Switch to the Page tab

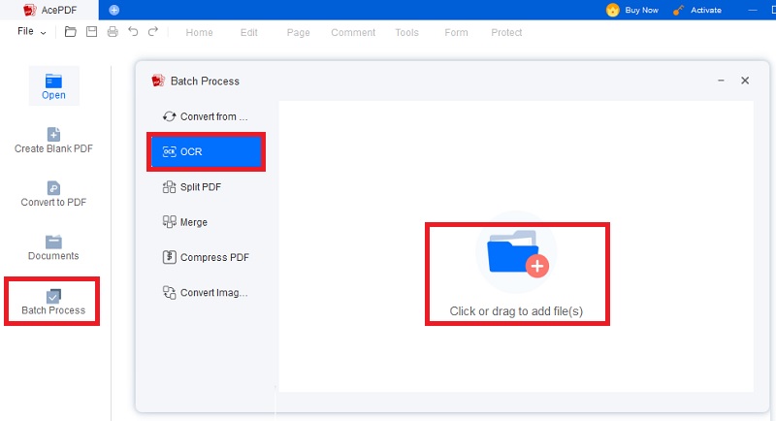(x=299, y=33)
